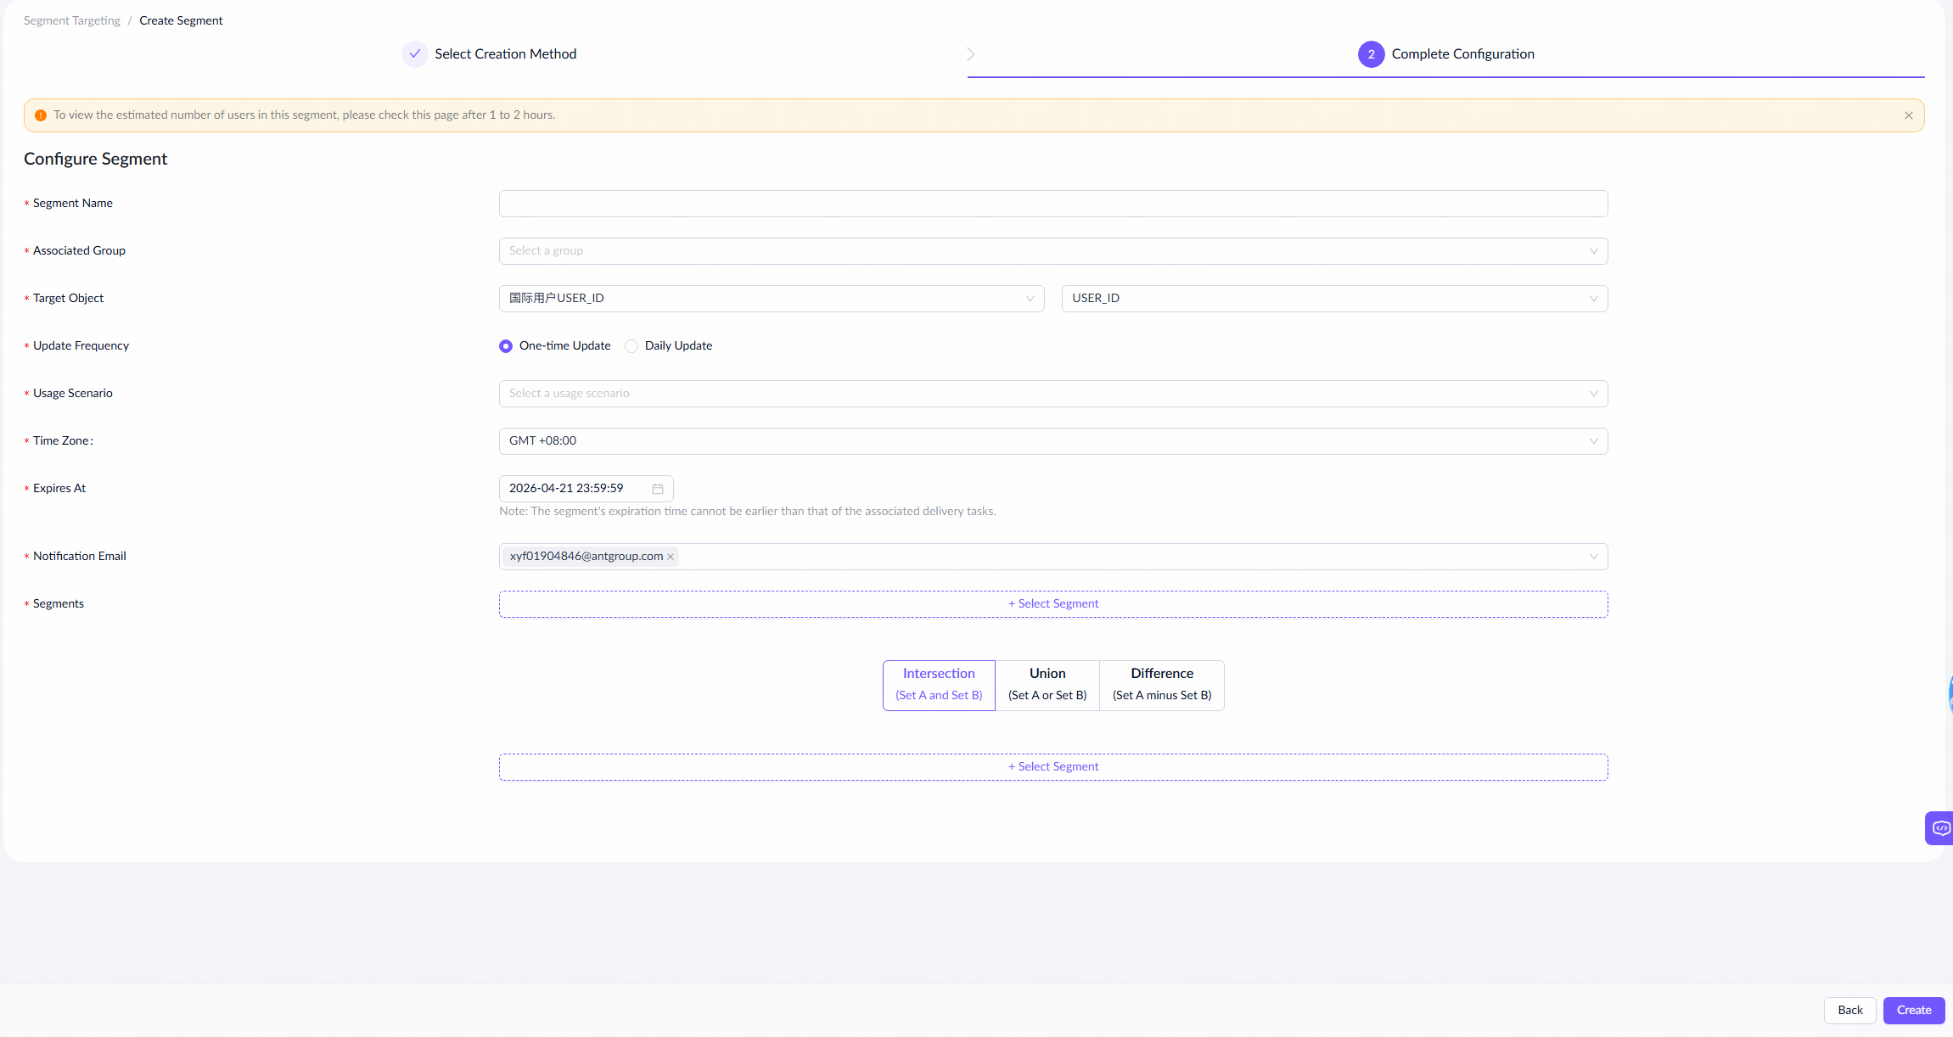Switch to Difference set operation
This screenshot has width=1953, height=1037.
point(1161,685)
